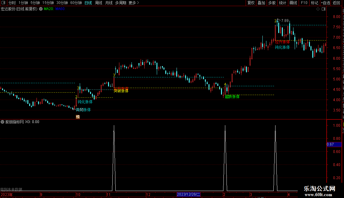Expand the dropdown arrow next to 宏达股份 title
The width and height of the screenshot is (344, 198).
tap(41, 9)
